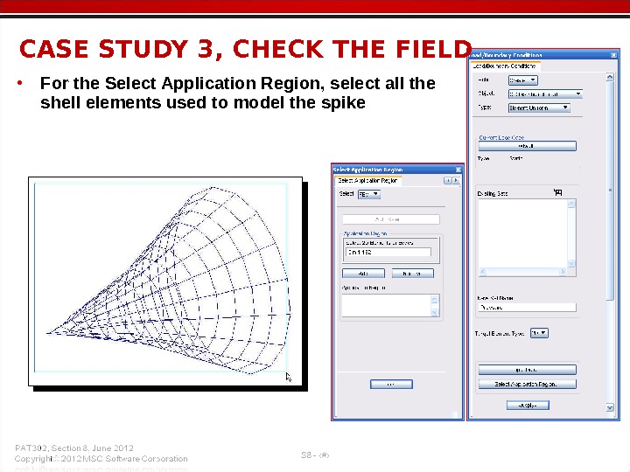Click the OK button in Select Application Region
Viewport: 630px width, 472px height.
[391, 385]
